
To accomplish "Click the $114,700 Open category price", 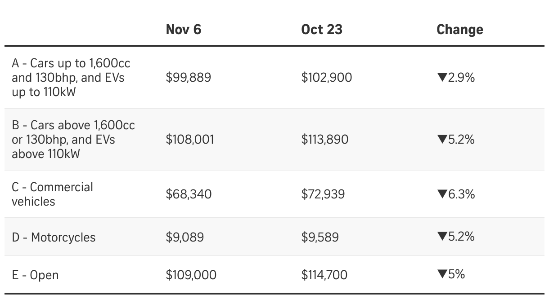I will click(324, 275).
